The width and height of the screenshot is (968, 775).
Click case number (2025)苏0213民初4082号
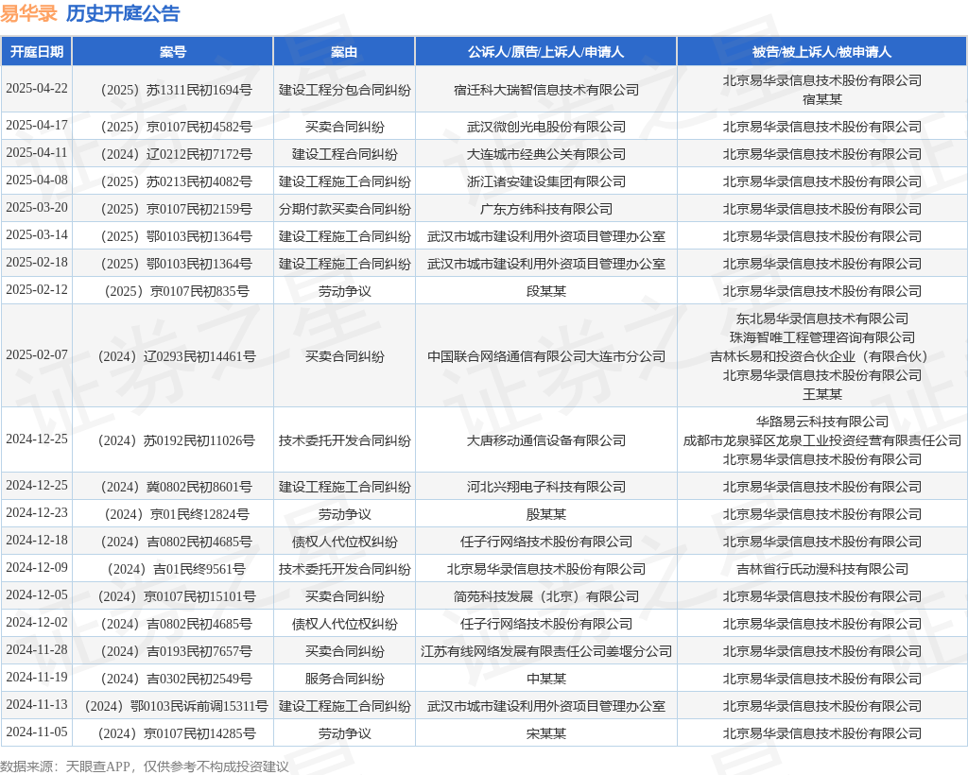point(173,181)
